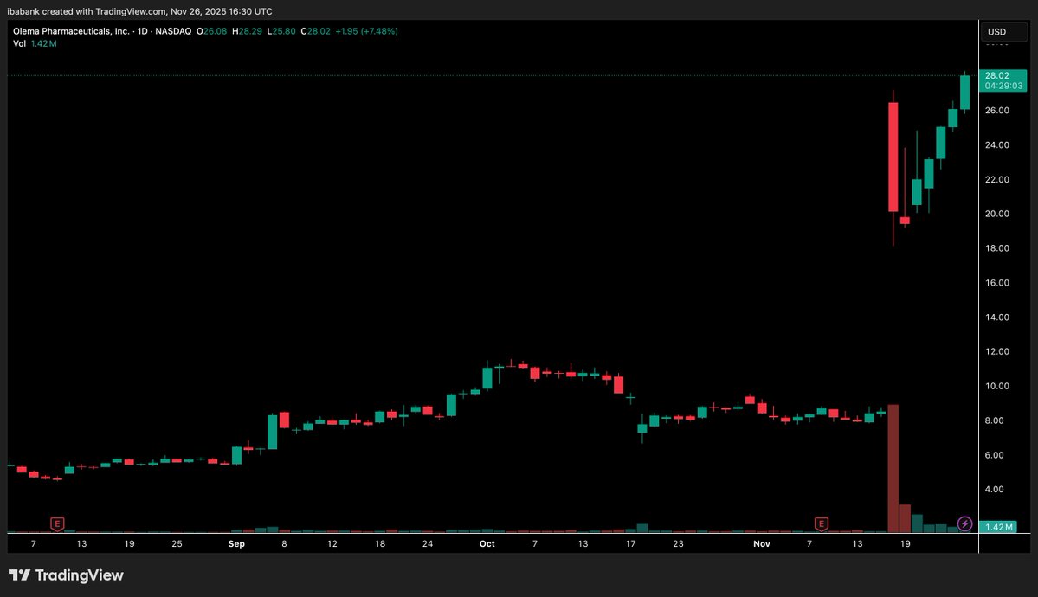The width and height of the screenshot is (1038, 597).
Task: Select the Nov label on the time axis
Action: tap(761, 543)
